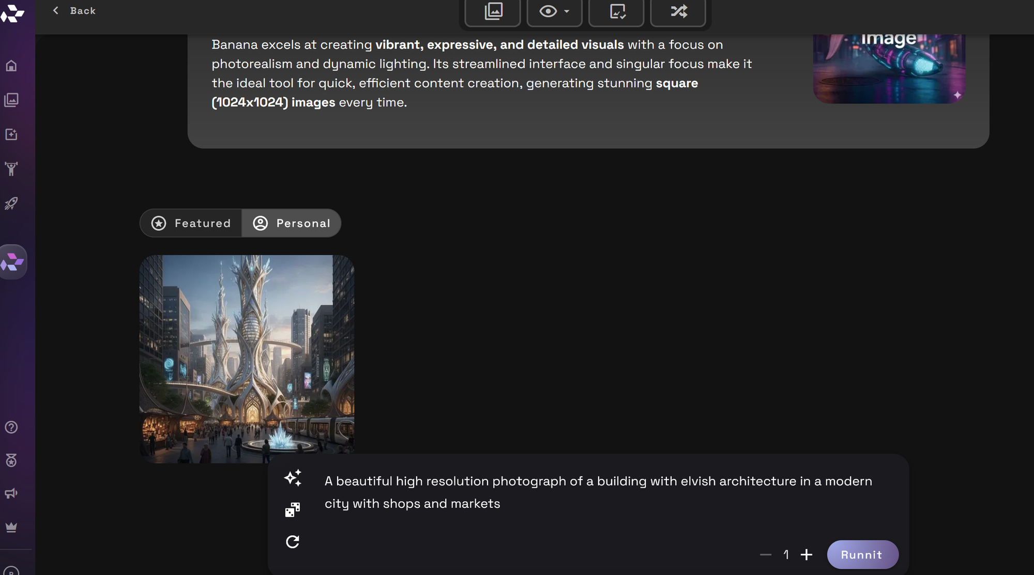Increase image count with the plus stepper
The image size is (1034, 575).
pyautogui.click(x=806, y=554)
